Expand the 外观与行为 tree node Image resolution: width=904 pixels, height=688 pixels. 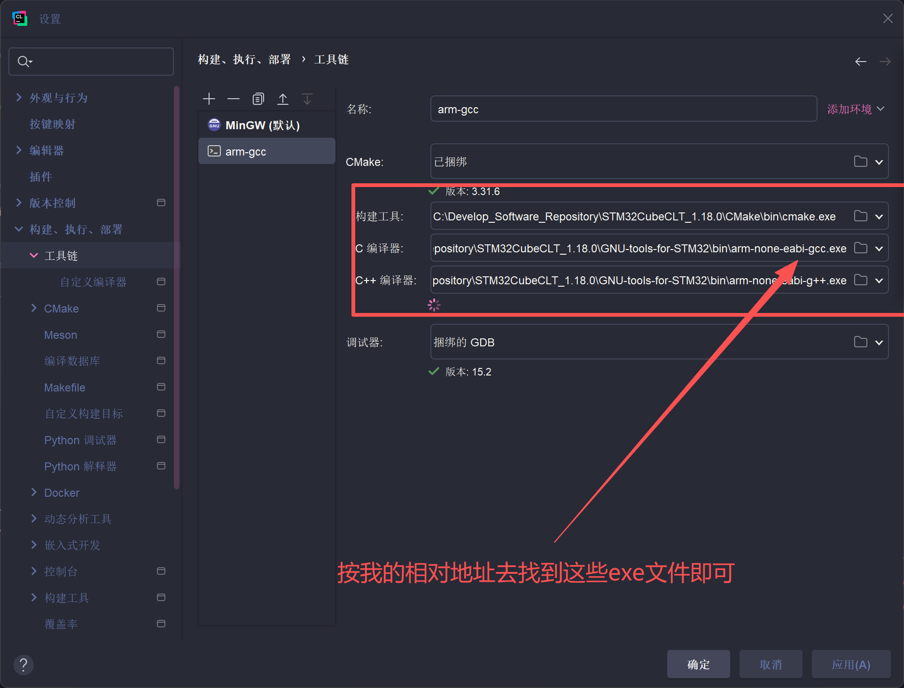(19, 97)
